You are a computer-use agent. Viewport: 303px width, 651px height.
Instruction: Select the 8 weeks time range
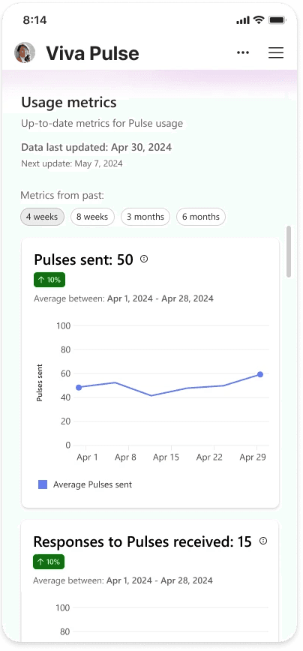(92, 217)
